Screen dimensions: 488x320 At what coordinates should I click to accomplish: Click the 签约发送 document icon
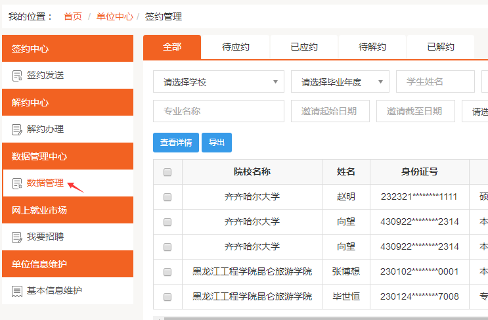17,76
